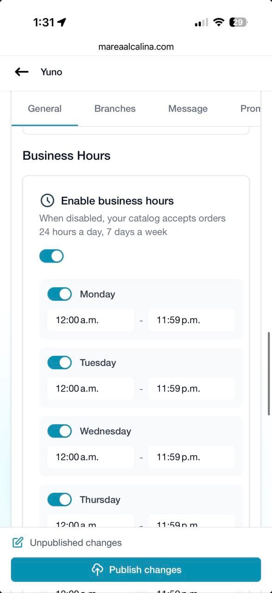The width and height of the screenshot is (272, 593).
Task: Open Monday's end time selector
Action: (192, 320)
